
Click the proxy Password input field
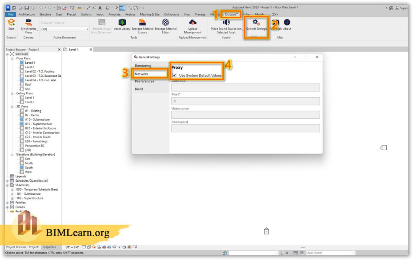click(x=246, y=128)
